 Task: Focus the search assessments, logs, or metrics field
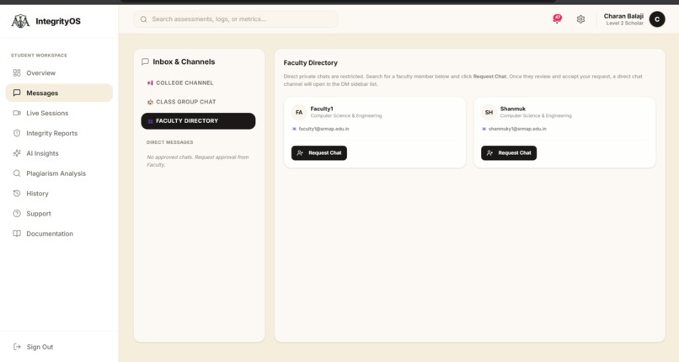(x=236, y=19)
